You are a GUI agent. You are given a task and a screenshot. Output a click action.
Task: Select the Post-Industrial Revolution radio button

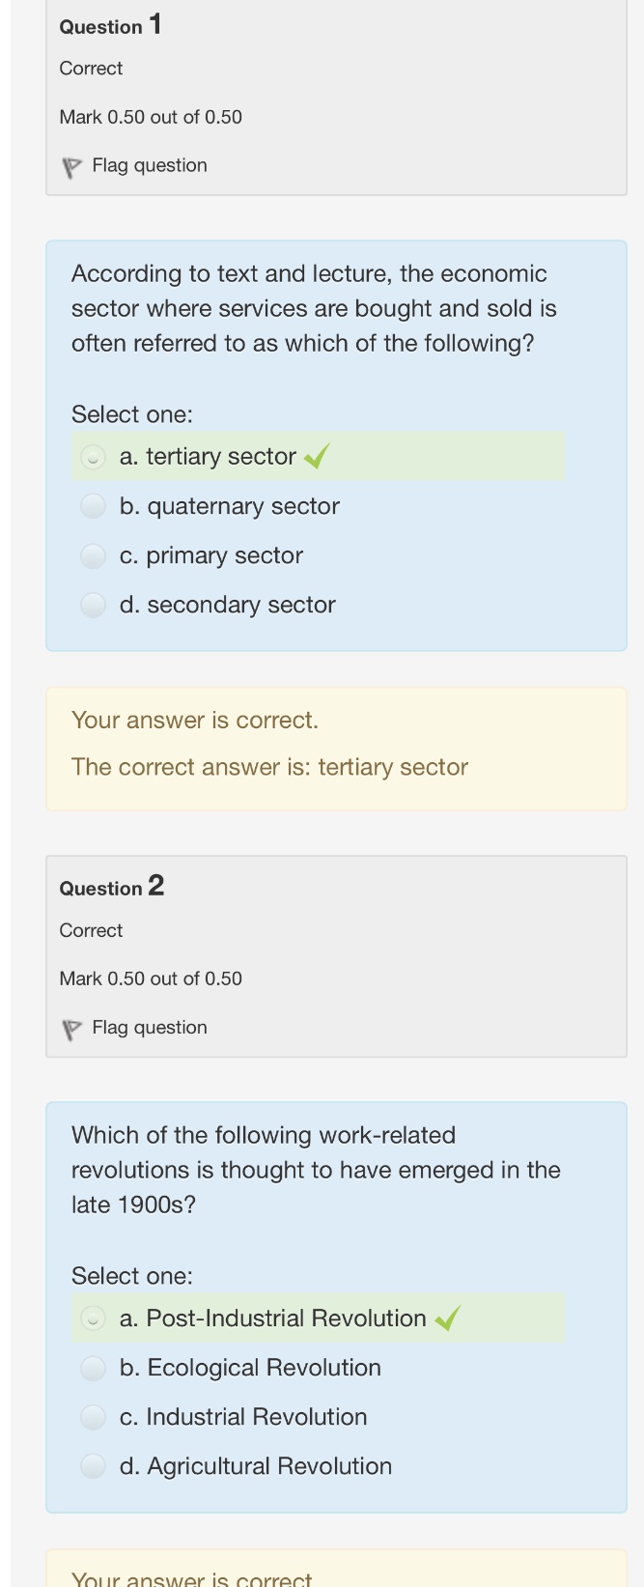pos(93,1318)
